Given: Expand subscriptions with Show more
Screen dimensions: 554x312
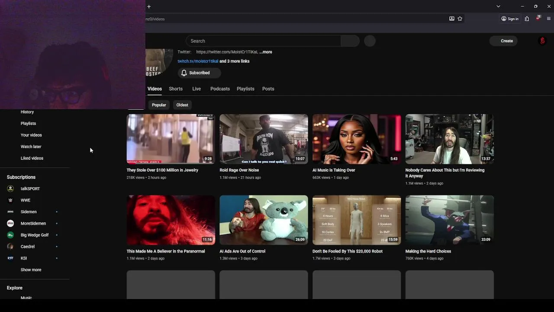Looking at the screenshot, I should [31, 270].
